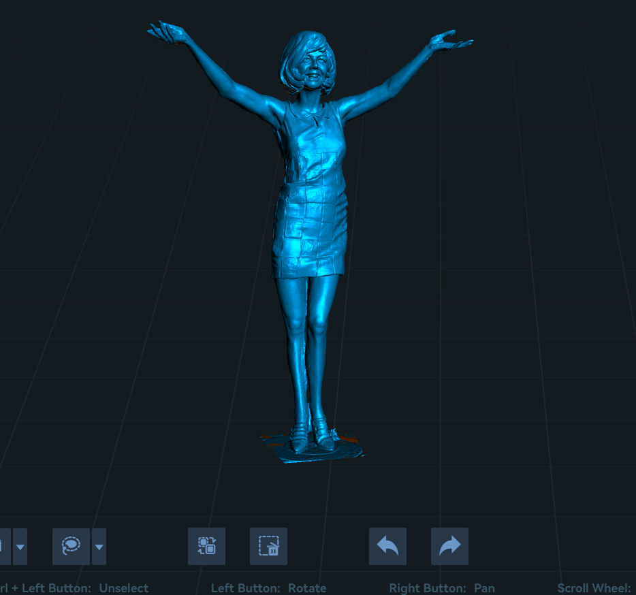
Task: Click the shoes on the scanned figure
Action: pyautogui.click(x=311, y=436)
